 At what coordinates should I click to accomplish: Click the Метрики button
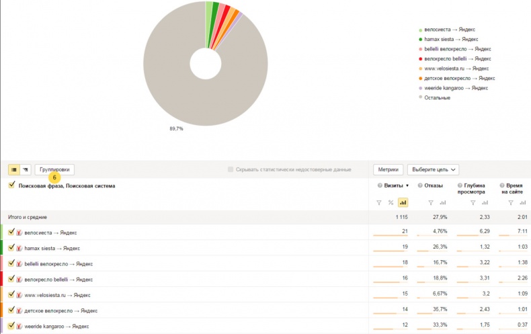click(x=389, y=170)
